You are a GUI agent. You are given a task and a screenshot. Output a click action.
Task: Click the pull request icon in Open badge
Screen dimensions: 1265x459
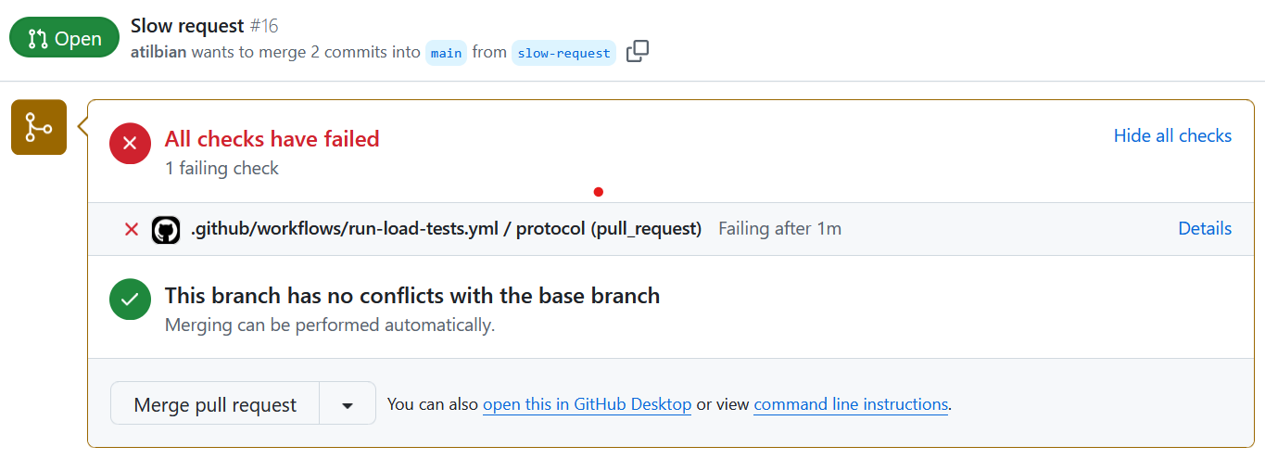click(x=38, y=39)
